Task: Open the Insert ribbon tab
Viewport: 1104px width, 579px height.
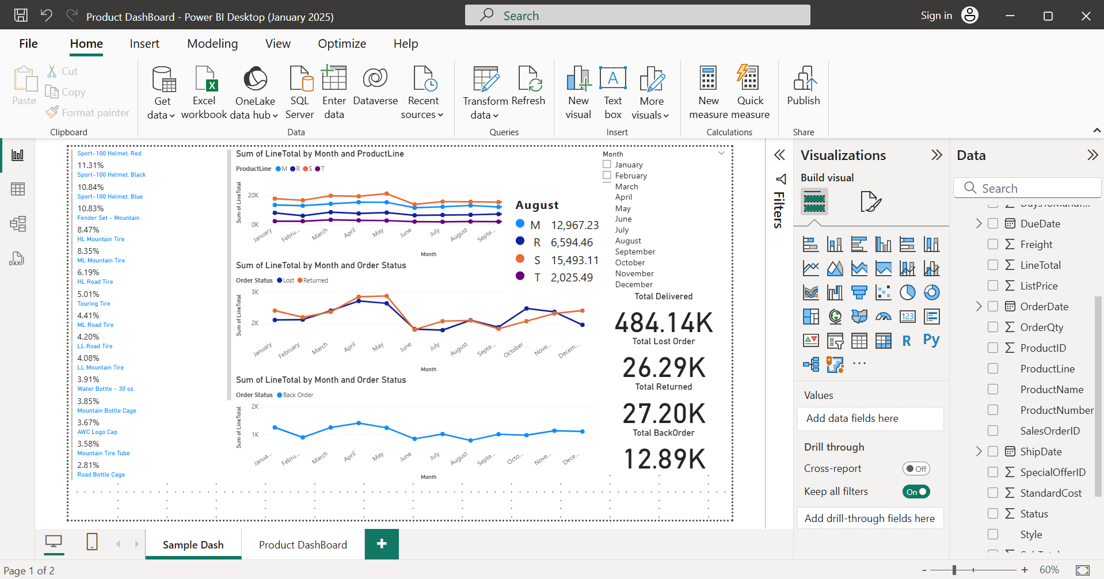Action: [144, 44]
